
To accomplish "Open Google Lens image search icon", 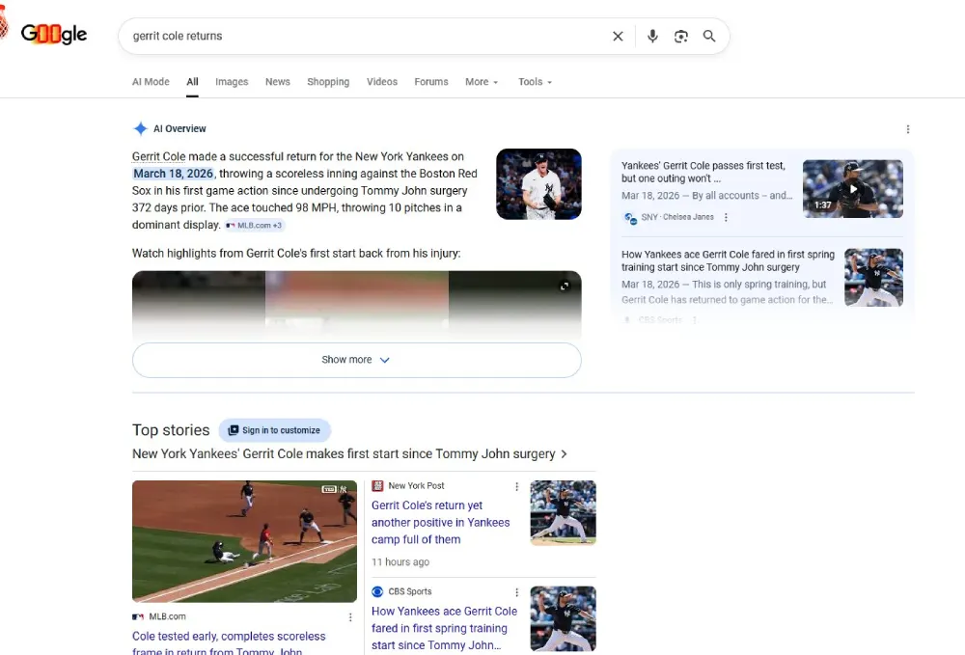I will coord(681,37).
